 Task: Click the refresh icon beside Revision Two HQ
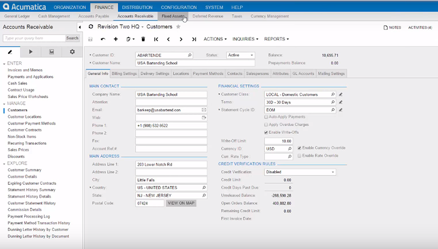pyautogui.click(x=91, y=26)
